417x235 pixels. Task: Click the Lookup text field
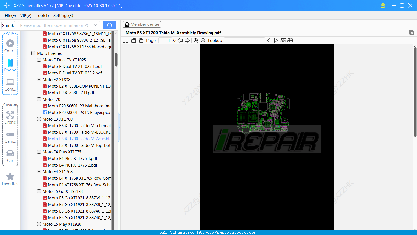click(x=244, y=40)
